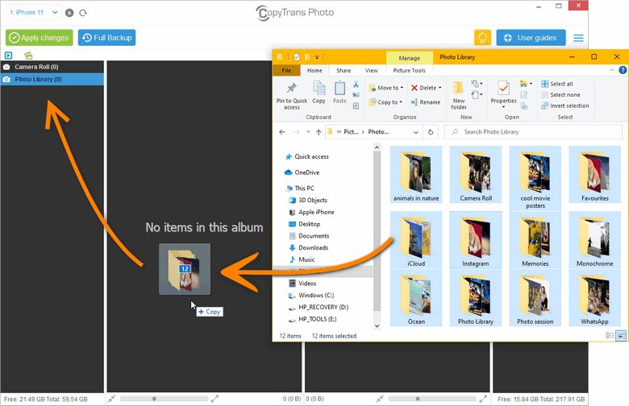Open the Picture Tools tab
Image resolution: width=629 pixels, height=406 pixels.
click(x=409, y=71)
